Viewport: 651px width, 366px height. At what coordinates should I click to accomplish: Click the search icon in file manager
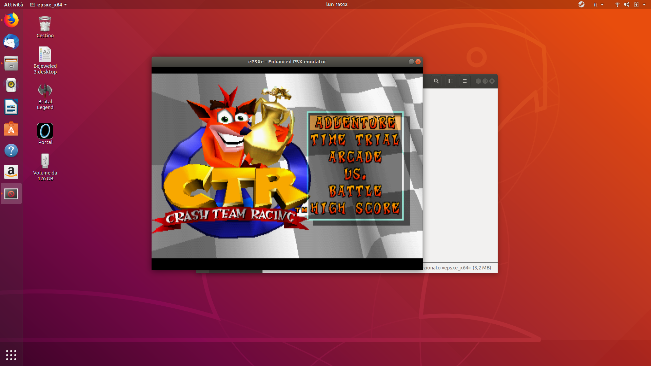coord(436,81)
